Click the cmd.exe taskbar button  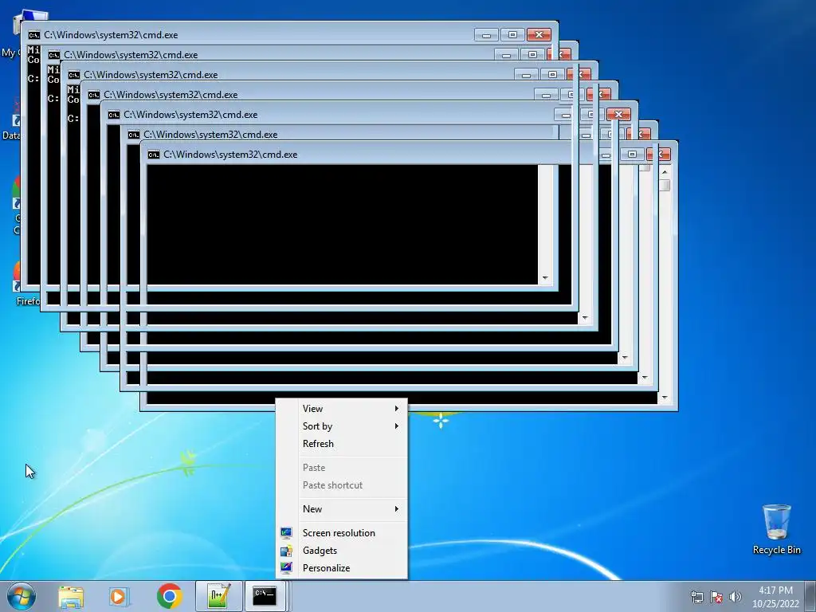265,596
